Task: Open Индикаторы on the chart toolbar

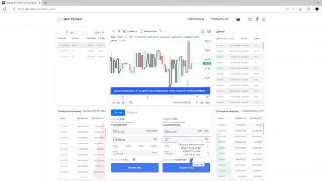Action: tap(148, 31)
